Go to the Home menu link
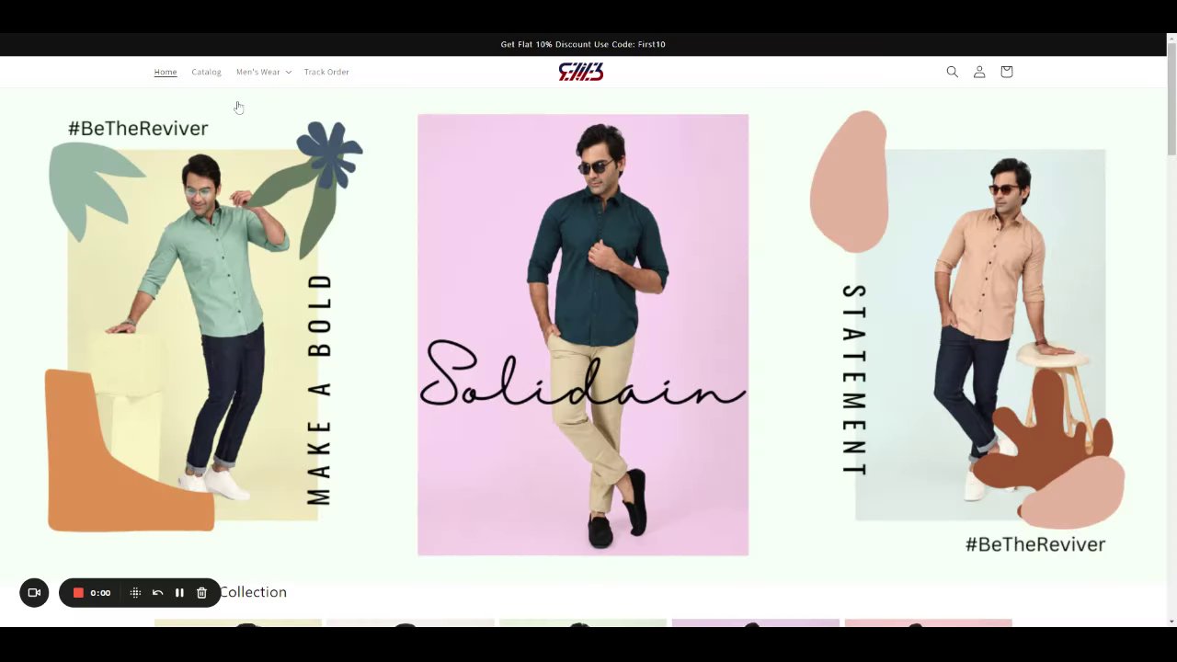The height and width of the screenshot is (662, 1177). coord(166,72)
